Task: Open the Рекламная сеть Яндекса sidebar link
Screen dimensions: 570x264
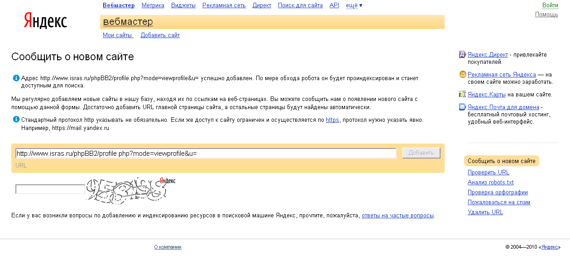Action: tap(502, 74)
